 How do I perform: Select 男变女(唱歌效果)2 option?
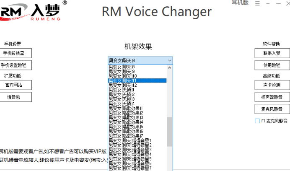click(137, 113)
